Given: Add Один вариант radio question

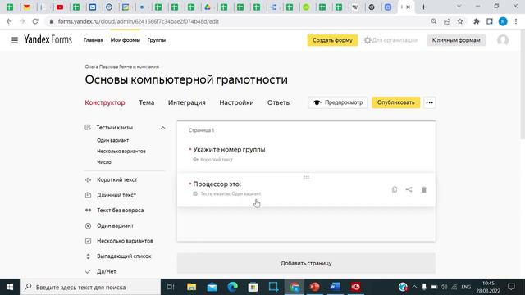Looking at the screenshot, I should pos(115,226).
